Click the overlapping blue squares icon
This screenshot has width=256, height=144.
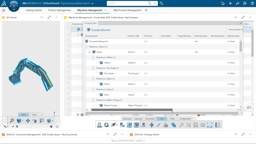tap(174, 125)
